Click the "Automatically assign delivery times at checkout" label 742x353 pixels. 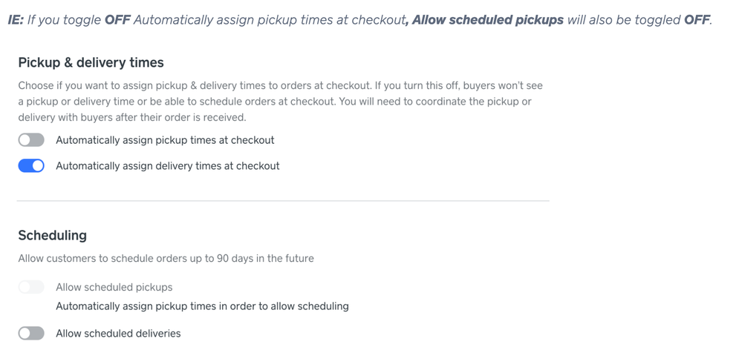[167, 166]
